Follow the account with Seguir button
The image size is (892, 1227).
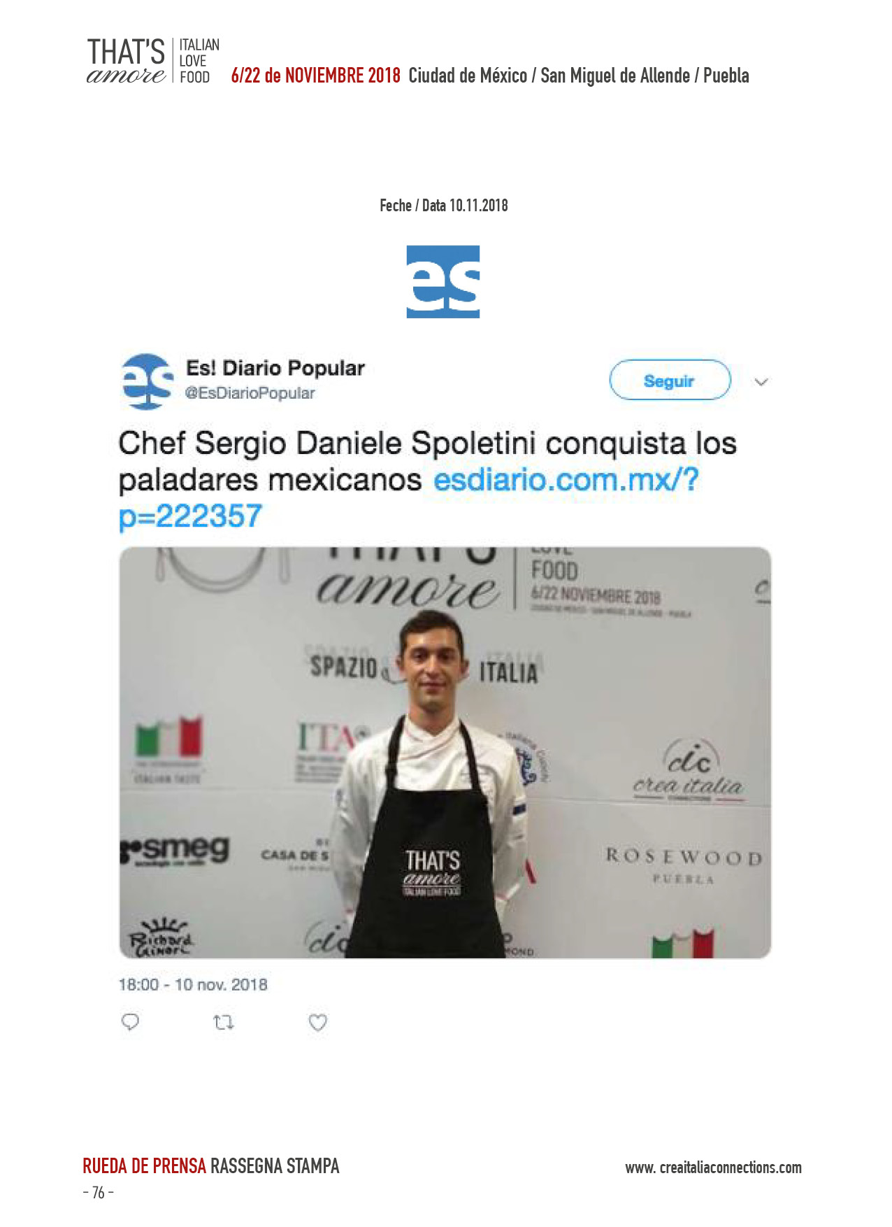coord(670,380)
